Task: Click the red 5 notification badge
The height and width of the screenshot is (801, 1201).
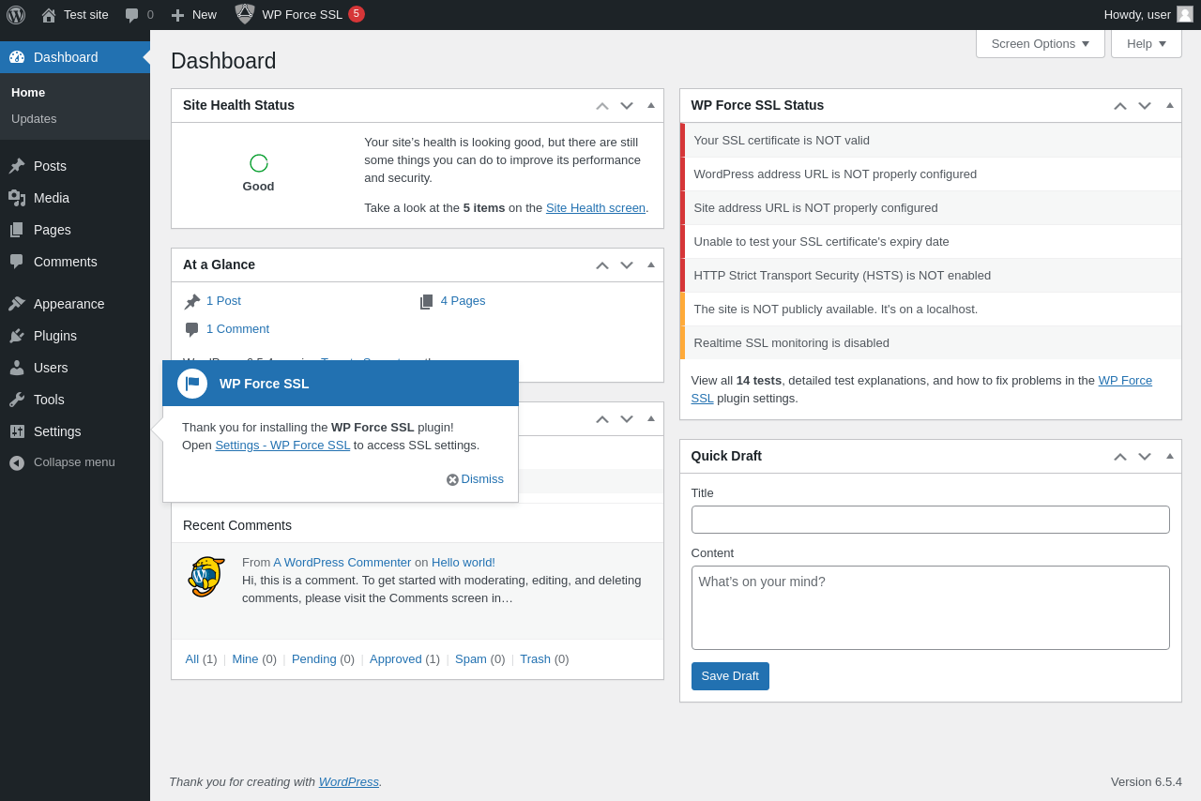Action: point(357,14)
